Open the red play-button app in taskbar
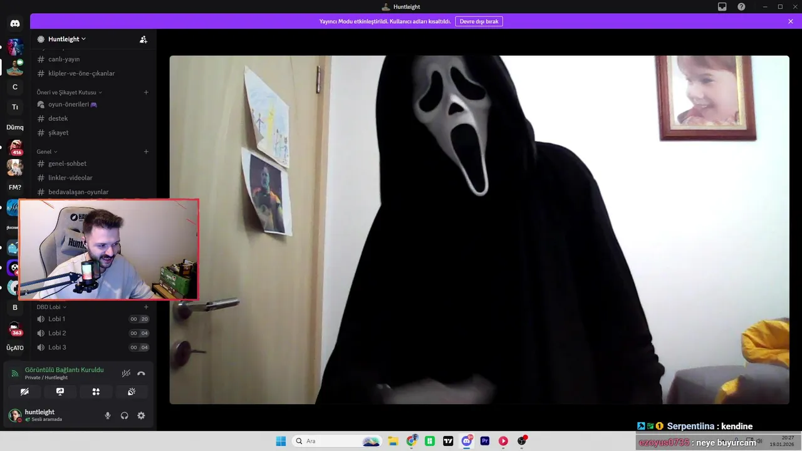This screenshot has height=451, width=802. [x=503, y=441]
